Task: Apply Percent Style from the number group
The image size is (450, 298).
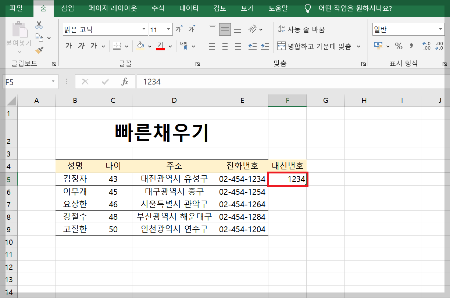Action: point(398,47)
